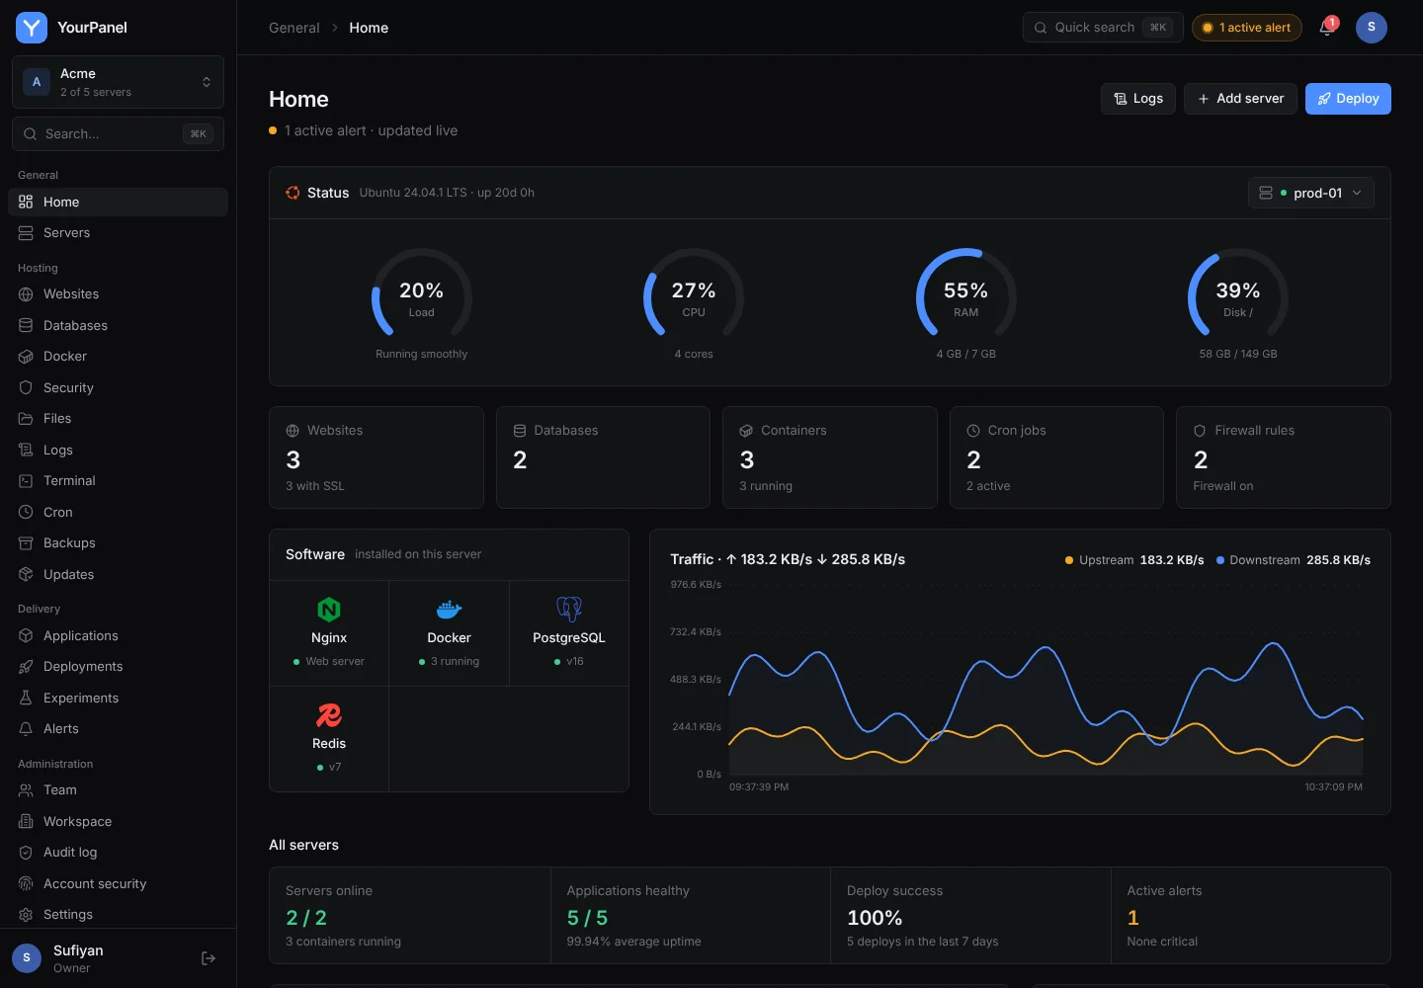Image resolution: width=1423 pixels, height=988 pixels.
Task: Select Docker in the sidebar
Action: click(118, 357)
